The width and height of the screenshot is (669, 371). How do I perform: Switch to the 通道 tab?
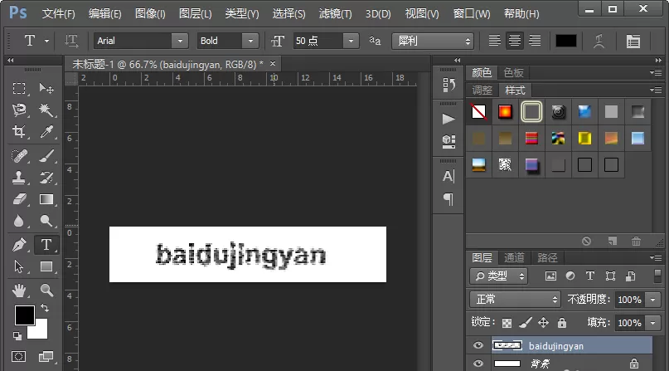(514, 257)
